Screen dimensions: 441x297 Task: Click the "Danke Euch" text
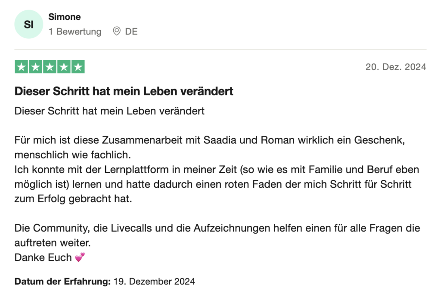coord(43,257)
